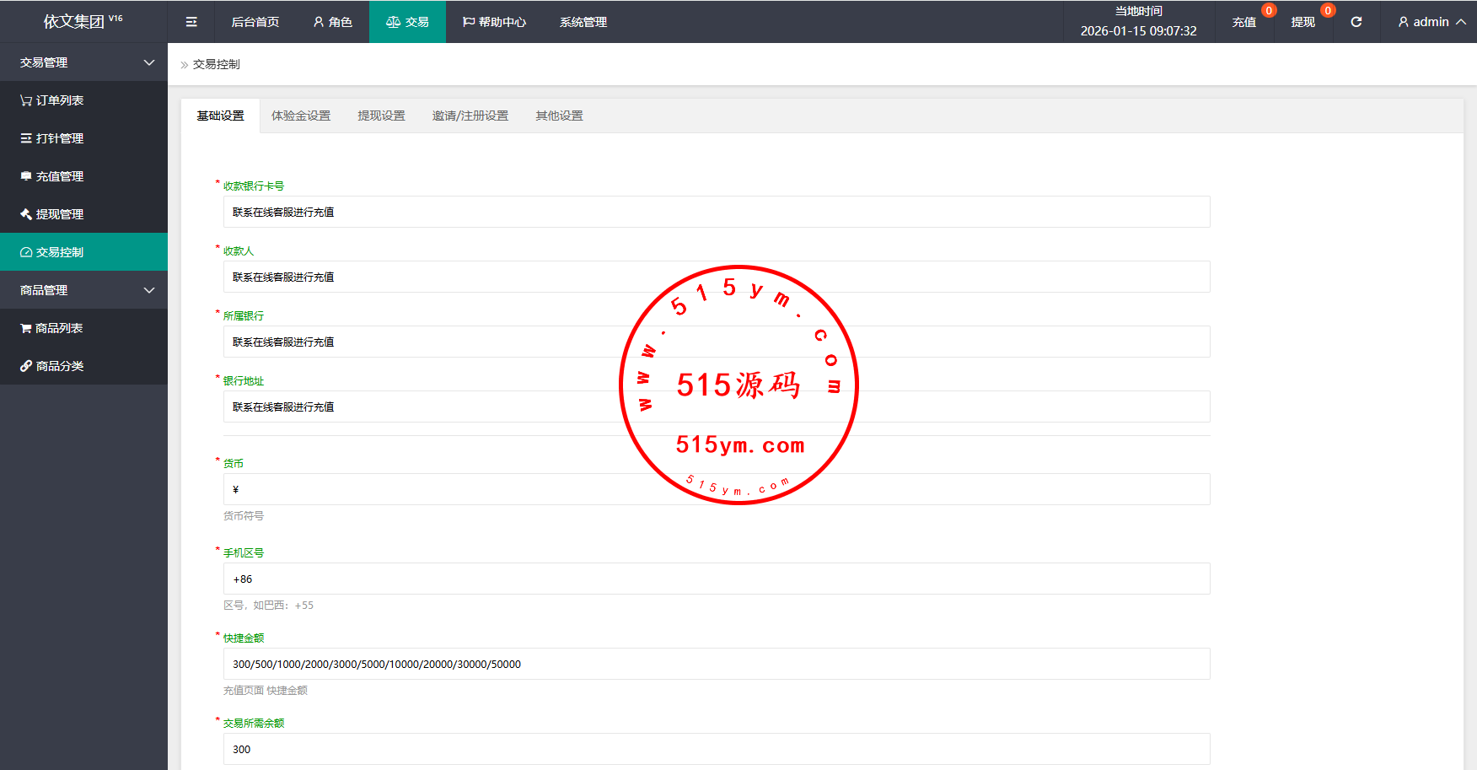The width and height of the screenshot is (1477, 770).
Task: Open the 邀请/注册设置 tab
Action: coord(470,116)
